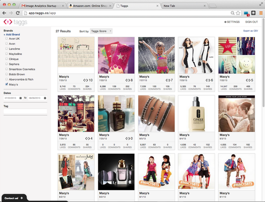265x202 pixels.
Task: Click the Contact us button
Action: pyautogui.click(x=14, y=198)
